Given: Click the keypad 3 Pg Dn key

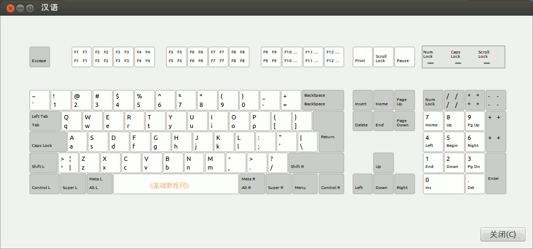Looking at the screenshot, I should point(475,163).
